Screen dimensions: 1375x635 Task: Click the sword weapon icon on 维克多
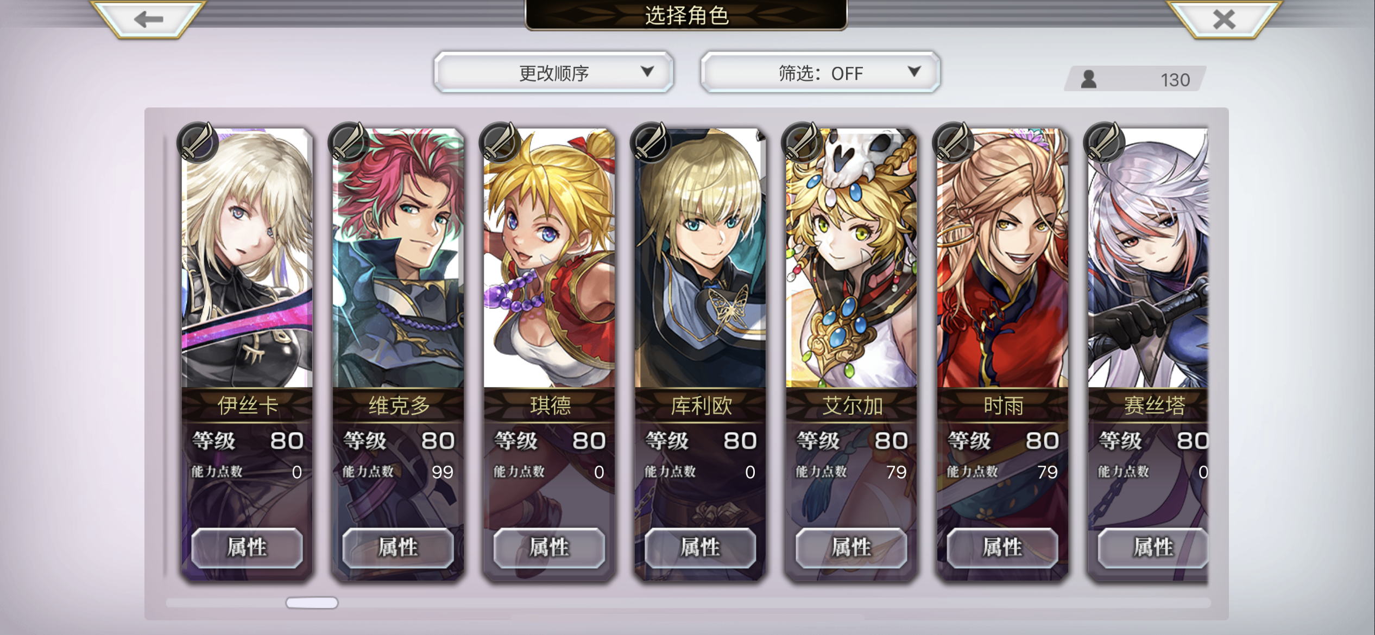[349, 143]
